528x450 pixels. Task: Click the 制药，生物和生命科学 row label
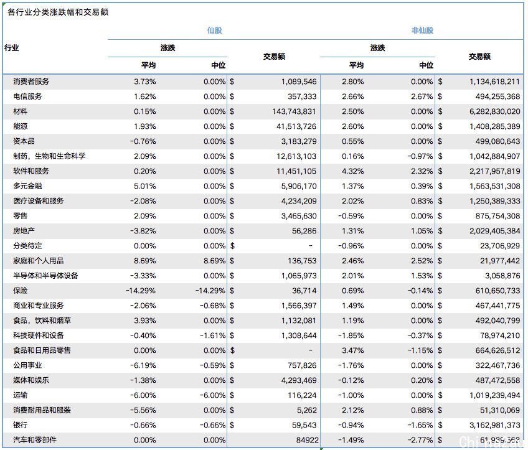coord(50,156)
